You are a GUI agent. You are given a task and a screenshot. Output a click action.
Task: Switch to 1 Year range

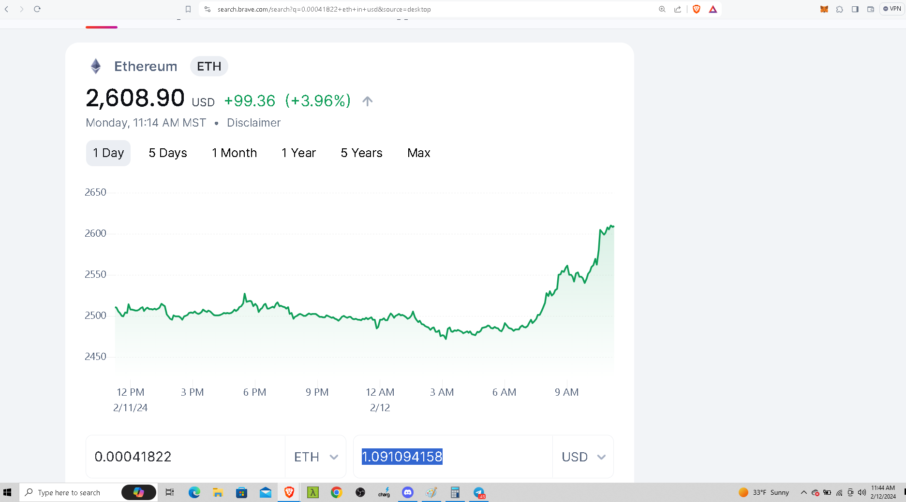(298, 153)
